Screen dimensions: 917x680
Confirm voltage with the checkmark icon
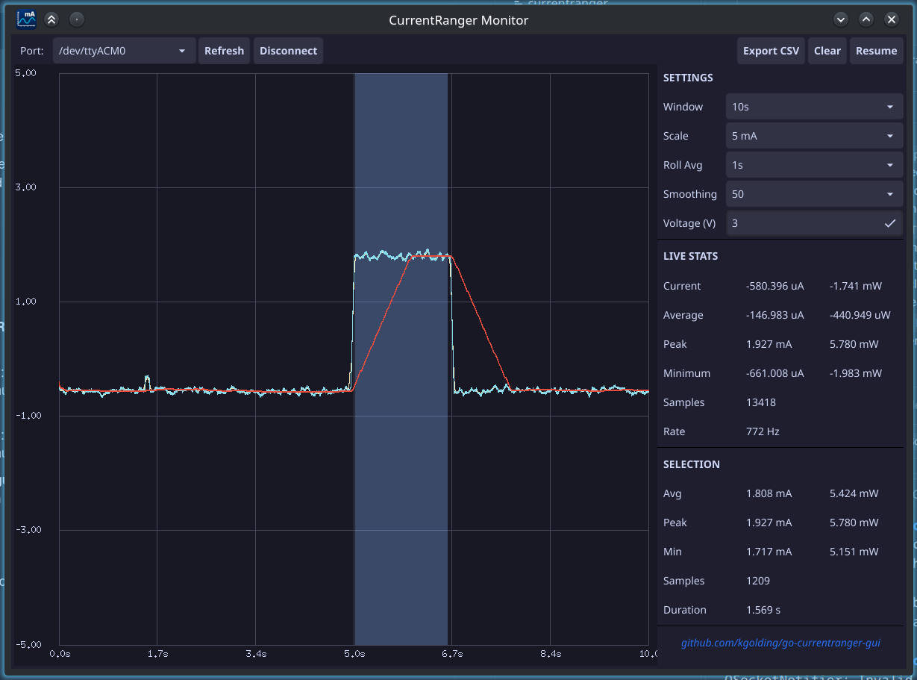pyautogui.click(x=889, y=223)
